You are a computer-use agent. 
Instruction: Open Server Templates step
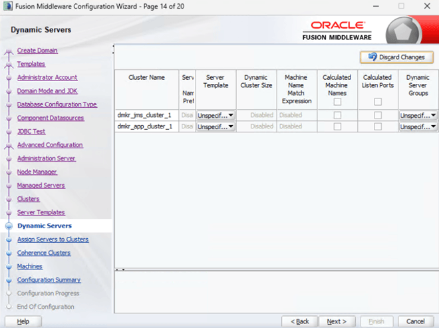(41, 212)
